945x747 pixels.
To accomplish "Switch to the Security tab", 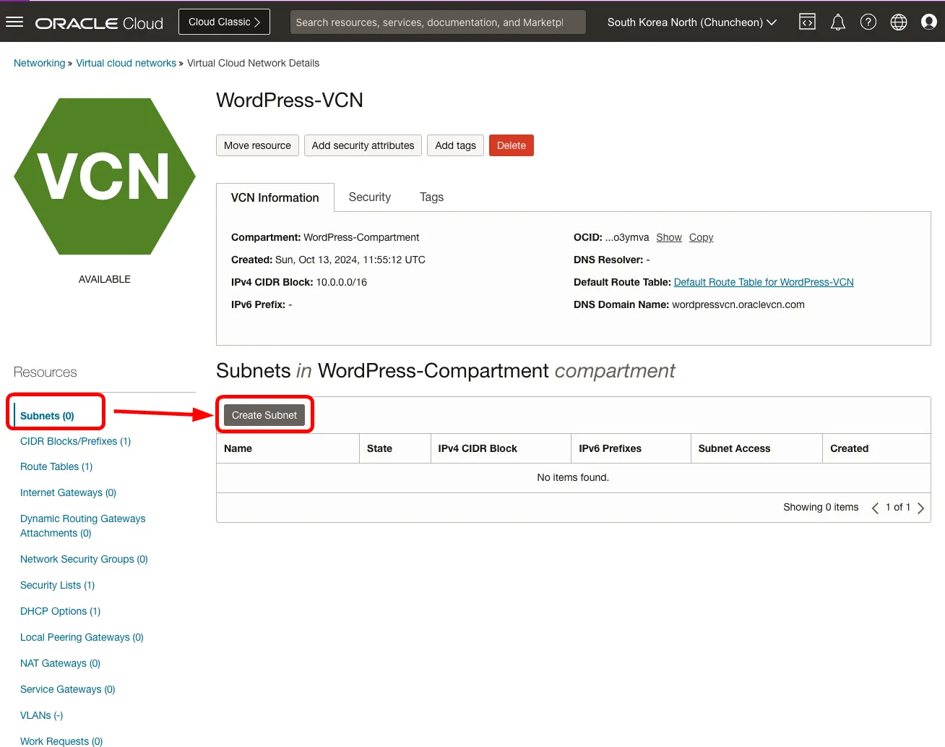I will (x=370, y=197).
